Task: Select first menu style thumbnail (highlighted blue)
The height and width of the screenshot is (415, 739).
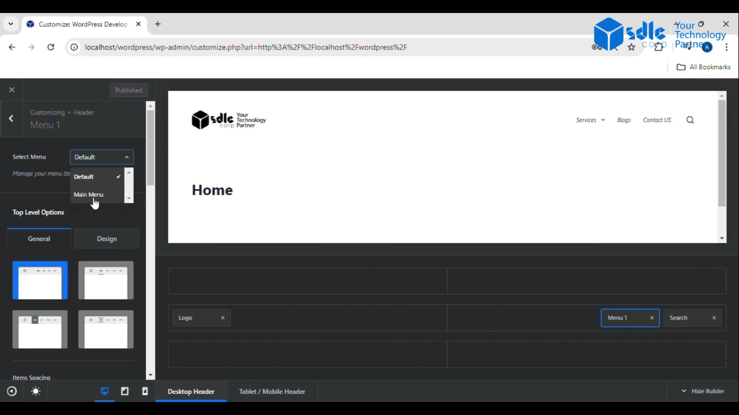Action: pyautogui.click(x=40, y=280)
